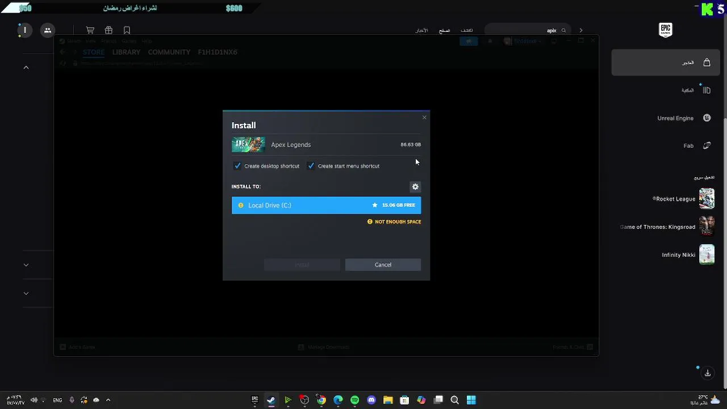Image resolution: width=727 pixels, height=409 pixels.
Task: Open Epic downloads arrow icon
Action: pos(708,373)
